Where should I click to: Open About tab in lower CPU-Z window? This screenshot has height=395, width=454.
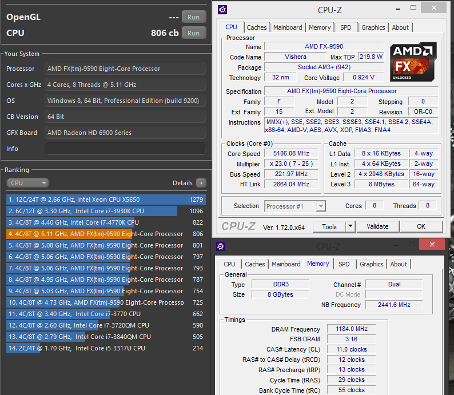tap(399, 264)
